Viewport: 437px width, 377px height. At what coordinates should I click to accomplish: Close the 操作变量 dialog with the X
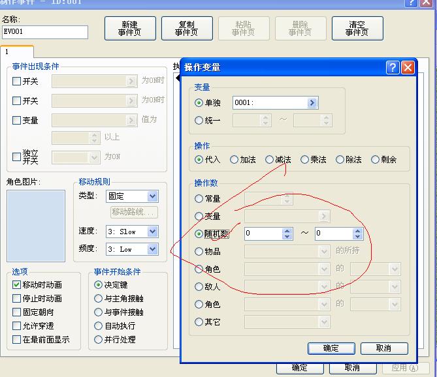click(x=408, y=68)
